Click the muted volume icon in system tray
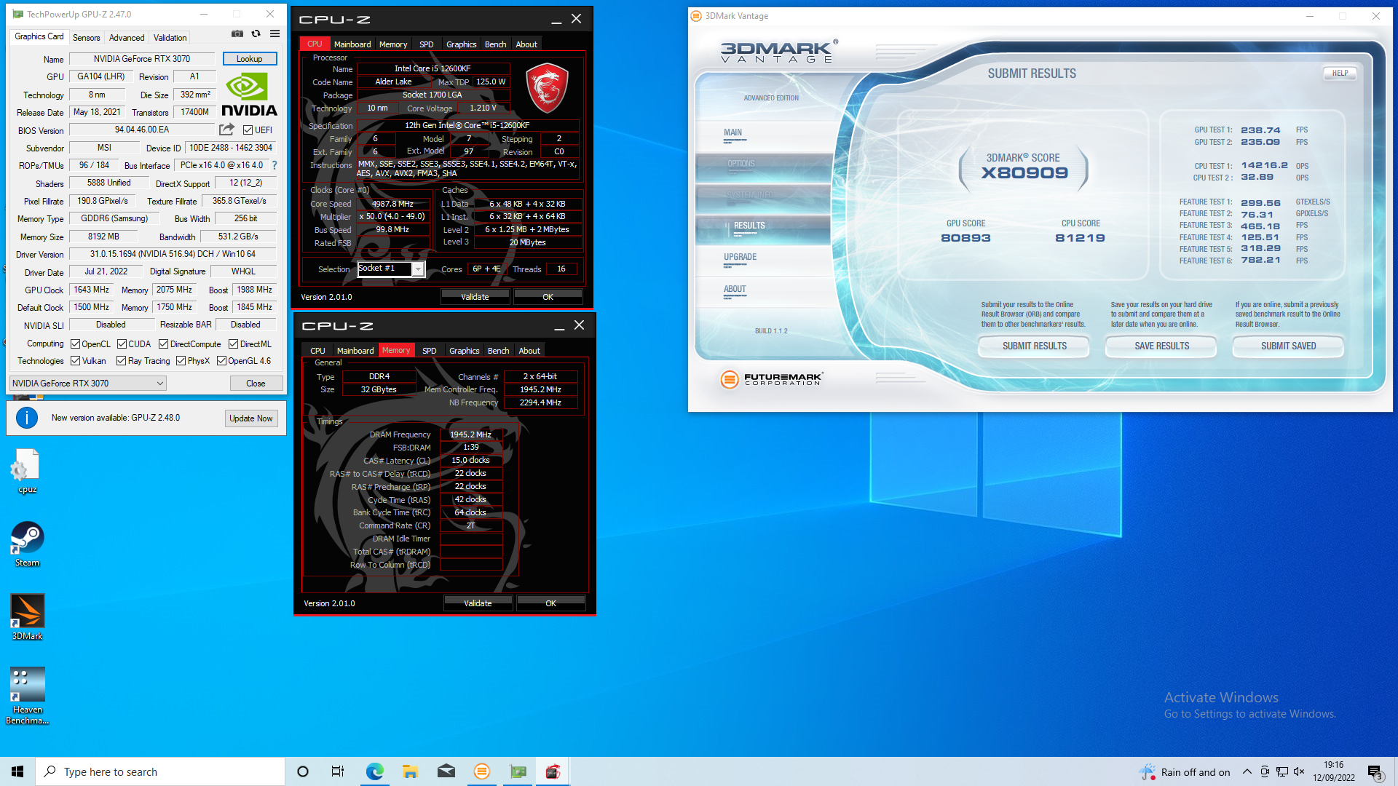This screenshot has height=786, width=1398. [x=1299, y=771]
